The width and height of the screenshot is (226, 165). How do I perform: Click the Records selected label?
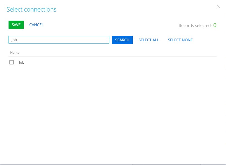click(195, 26)
